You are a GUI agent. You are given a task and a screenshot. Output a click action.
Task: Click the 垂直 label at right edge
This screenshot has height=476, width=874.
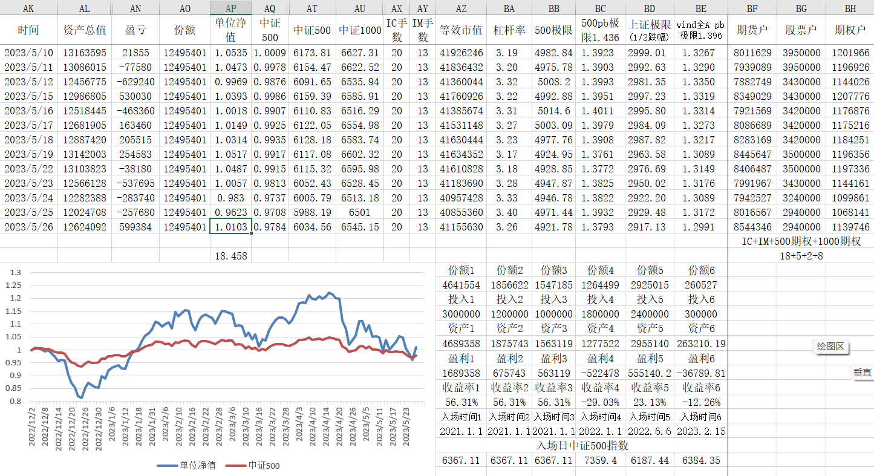tap(863, 373)
